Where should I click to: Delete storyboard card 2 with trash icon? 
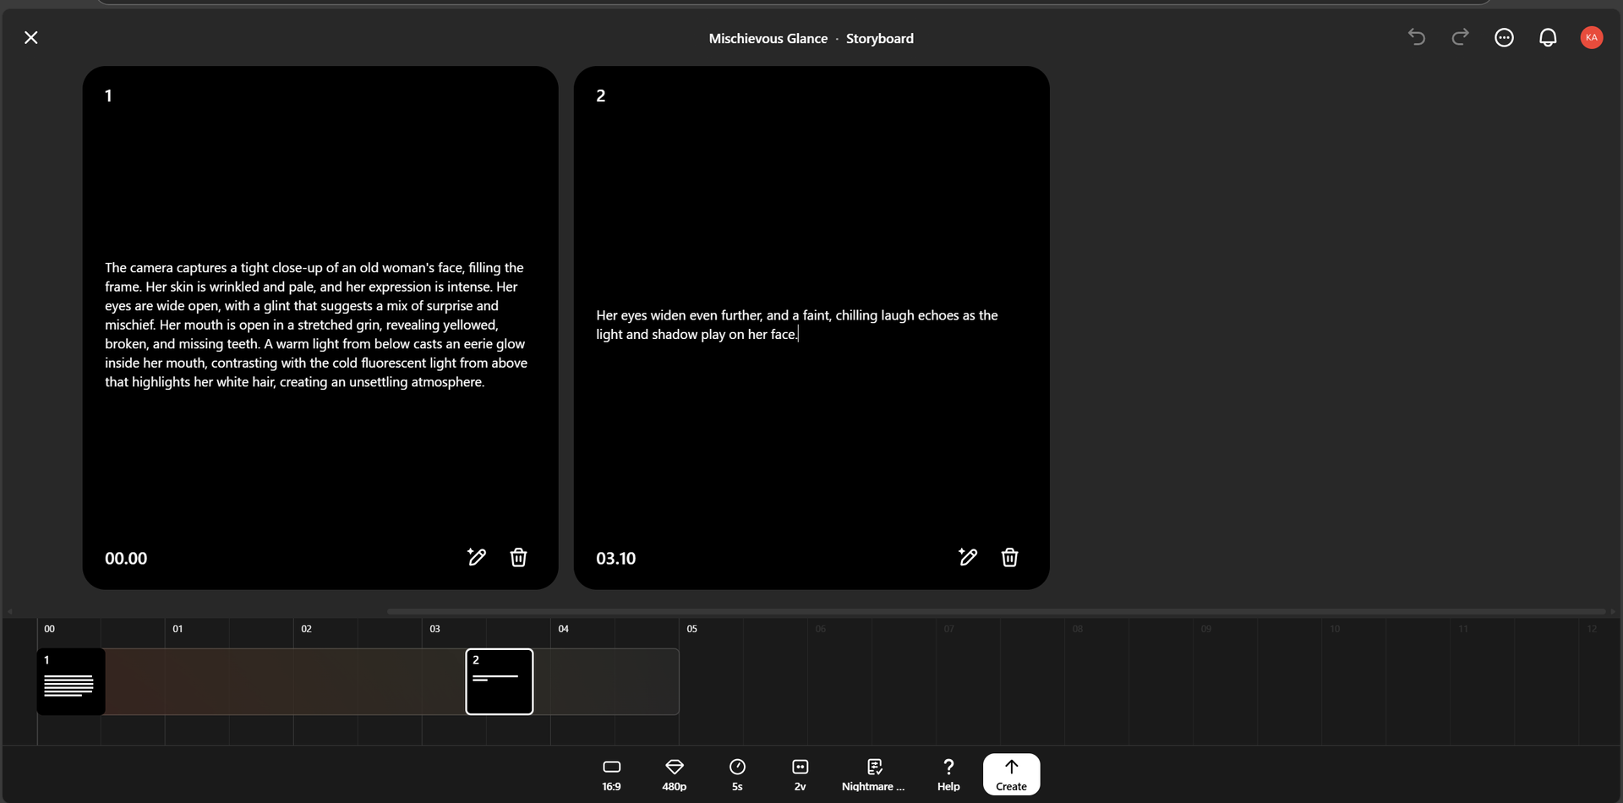(1009, 557)
